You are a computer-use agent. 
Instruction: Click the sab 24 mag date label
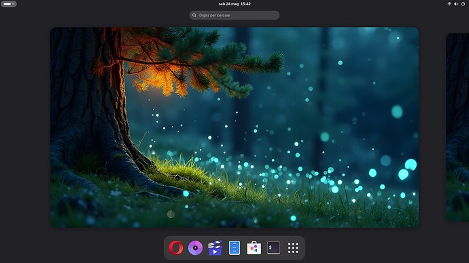coord(229,4)
